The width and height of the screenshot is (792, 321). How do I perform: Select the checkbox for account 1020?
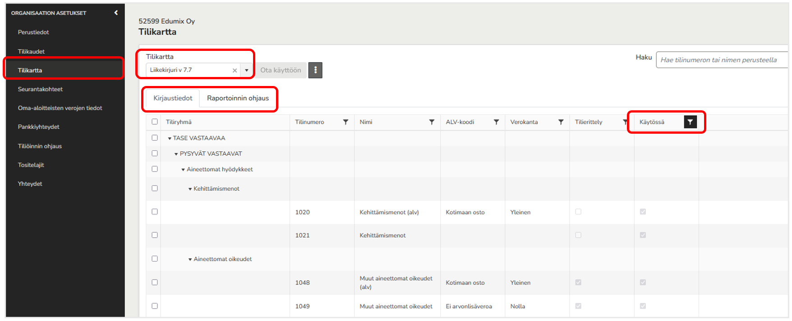(155, 212)
